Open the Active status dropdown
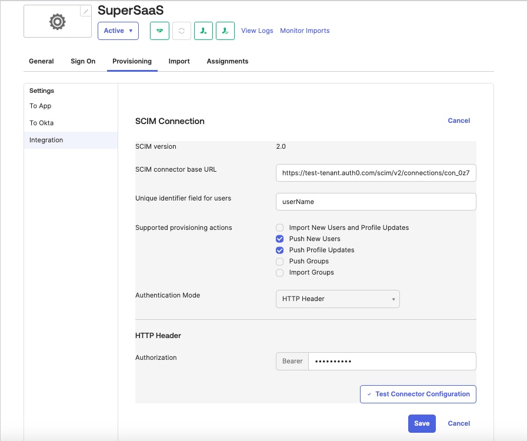Screen dimensions: 527x441 click(x=118, y=31)
